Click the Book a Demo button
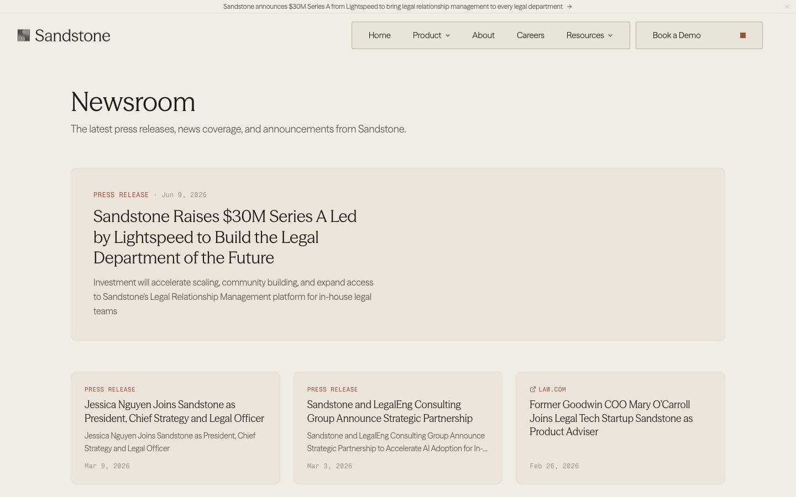This screenshot has height=497, width=796. [699, 35]
